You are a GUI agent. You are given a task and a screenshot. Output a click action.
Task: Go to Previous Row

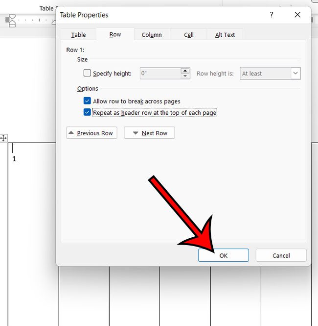91,133
